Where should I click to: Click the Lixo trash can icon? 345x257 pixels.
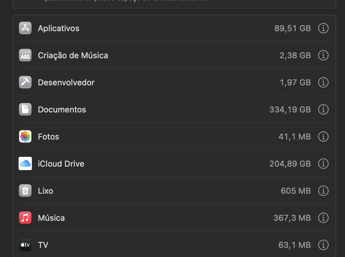25,191
